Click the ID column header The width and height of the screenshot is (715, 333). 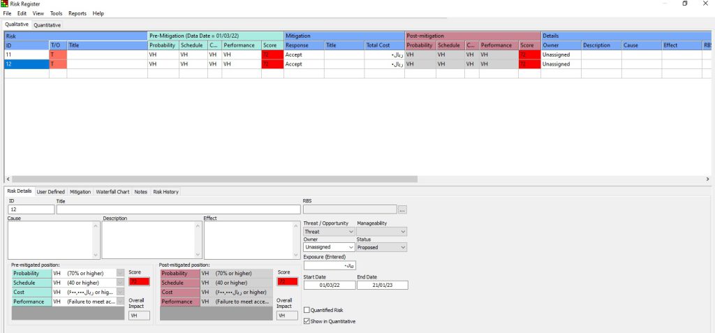27,45
